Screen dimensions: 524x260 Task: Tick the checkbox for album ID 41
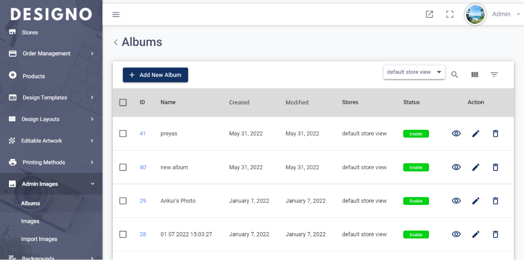[x=123, y=134]
